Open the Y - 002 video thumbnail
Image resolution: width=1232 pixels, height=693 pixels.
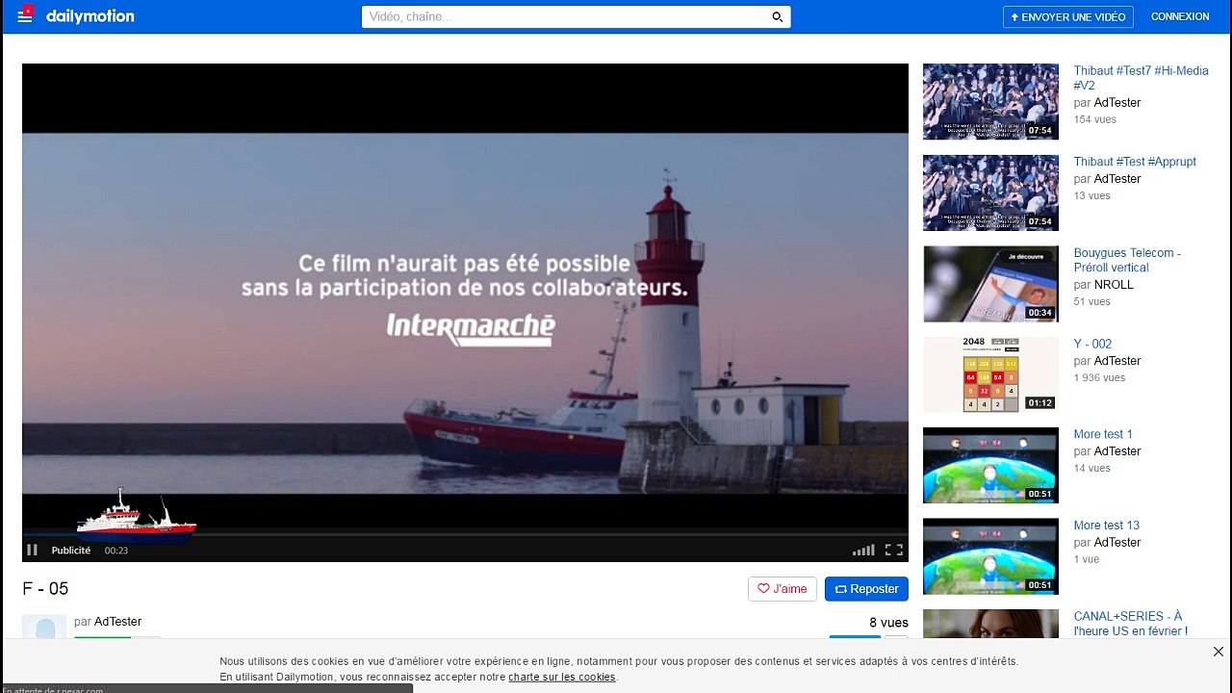990,374
